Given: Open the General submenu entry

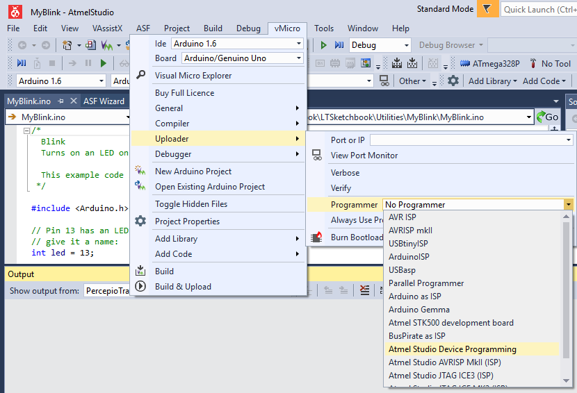Looking at the screenshot, I should pyautogui.click(x=218, y=108).
